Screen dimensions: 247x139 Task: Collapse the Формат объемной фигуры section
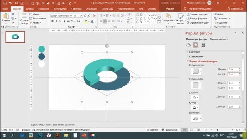pos(202,61)
